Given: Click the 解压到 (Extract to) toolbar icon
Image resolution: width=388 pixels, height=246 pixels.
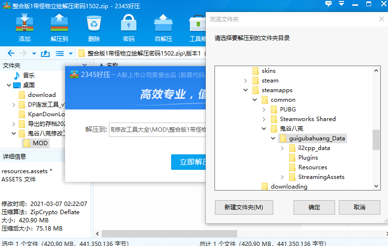Looking at the screenshot, I should point(59,28).
